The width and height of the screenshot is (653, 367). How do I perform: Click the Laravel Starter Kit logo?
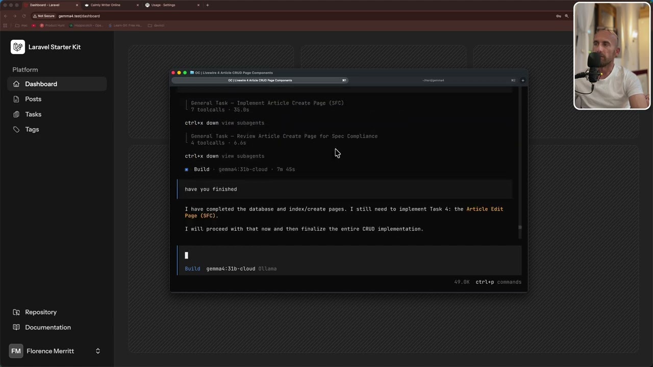pos(17,47)
